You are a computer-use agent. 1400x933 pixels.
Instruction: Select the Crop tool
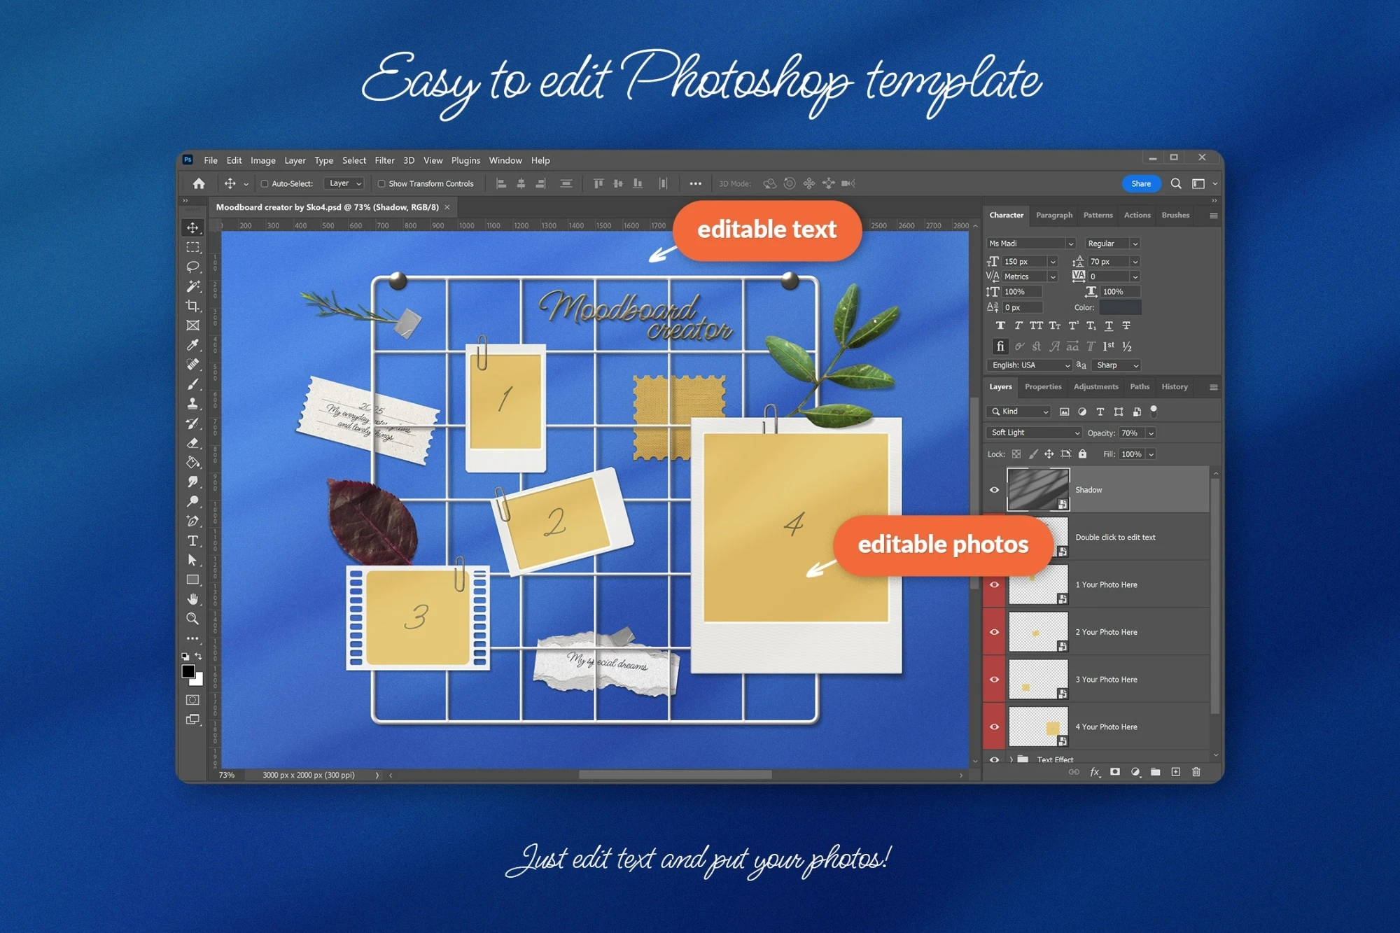(x=192, y=306)
